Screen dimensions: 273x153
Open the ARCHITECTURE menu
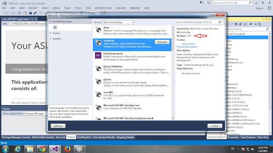click(103, 8)
